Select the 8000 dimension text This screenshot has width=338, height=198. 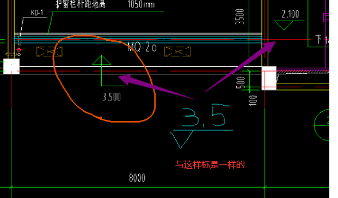(137, 178)
